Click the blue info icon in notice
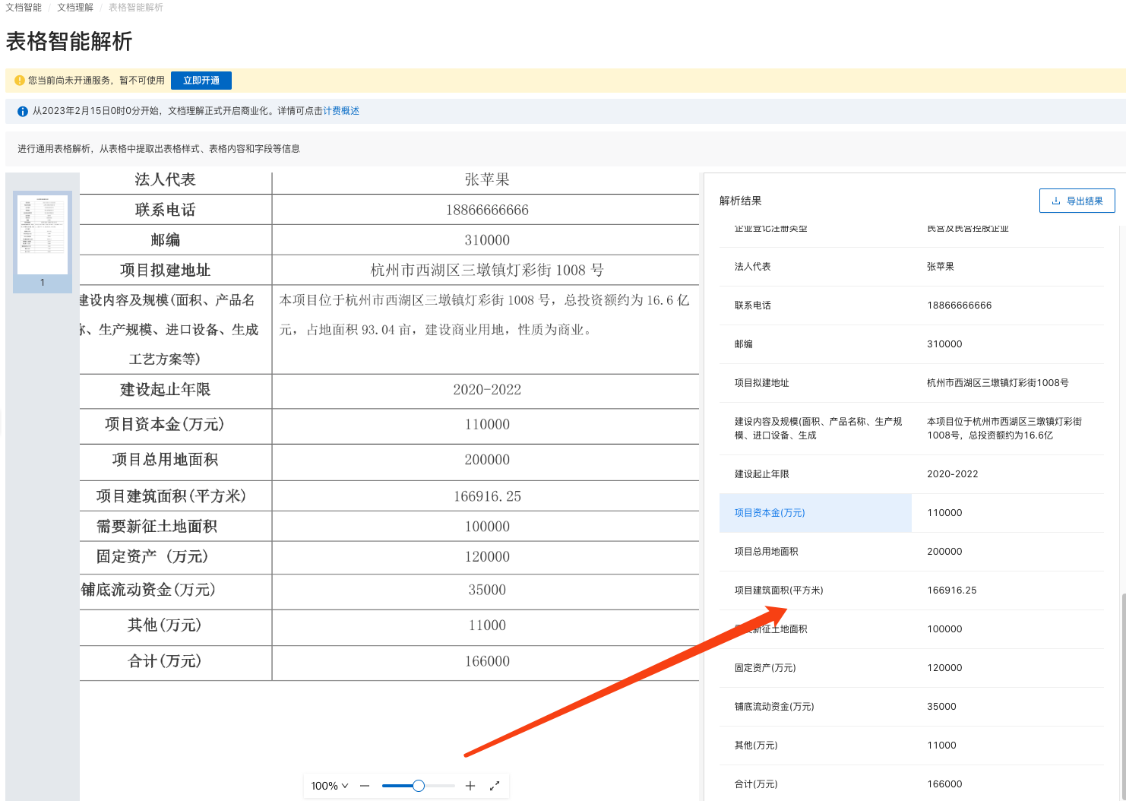1126x801 pixels. [23, 111]
